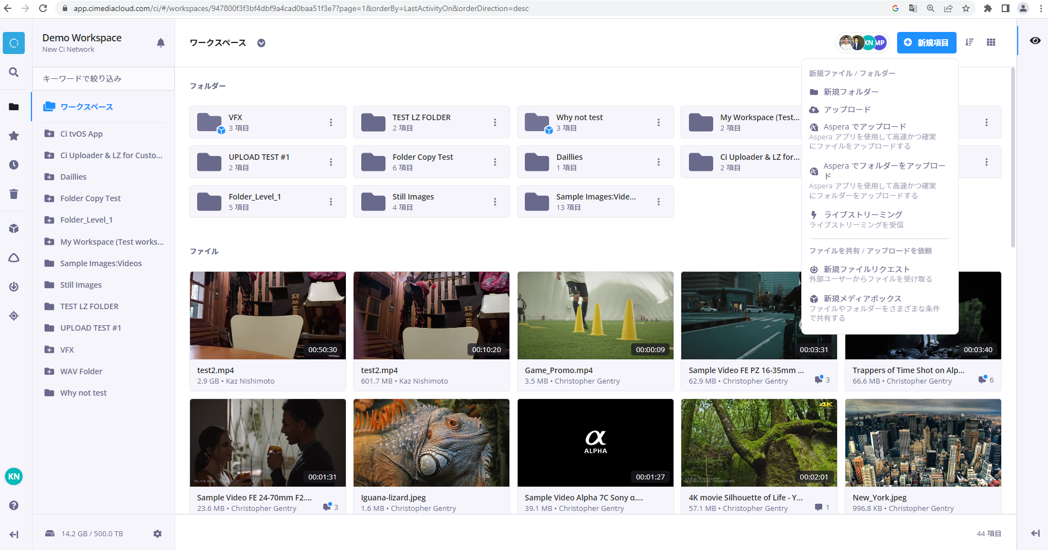Open help question mark icon
The height and width of the screenshot is (550, 1048).
[14, 505]
